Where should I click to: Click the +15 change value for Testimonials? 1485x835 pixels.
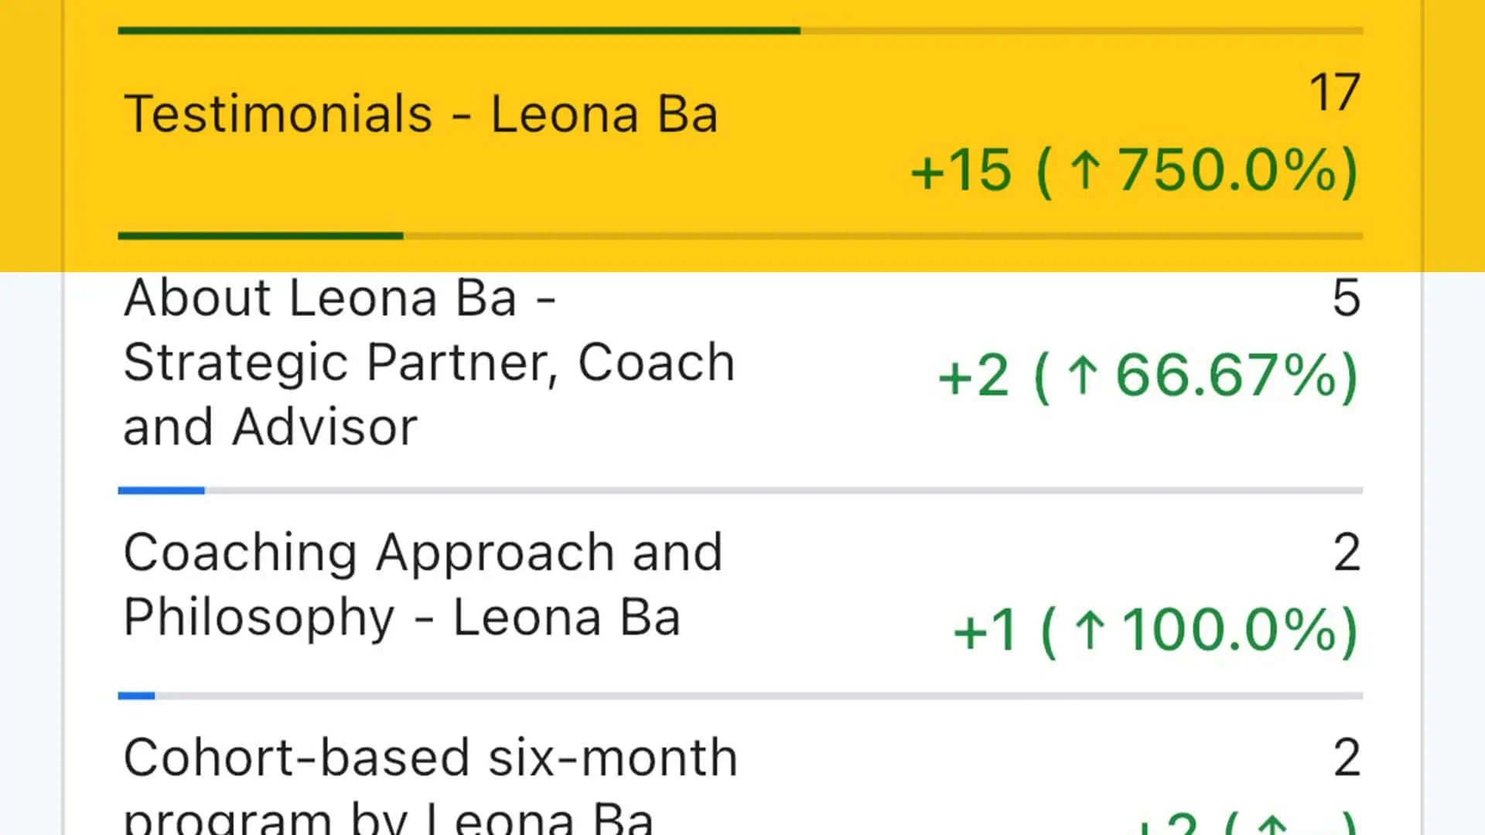[x=961, y=170]
